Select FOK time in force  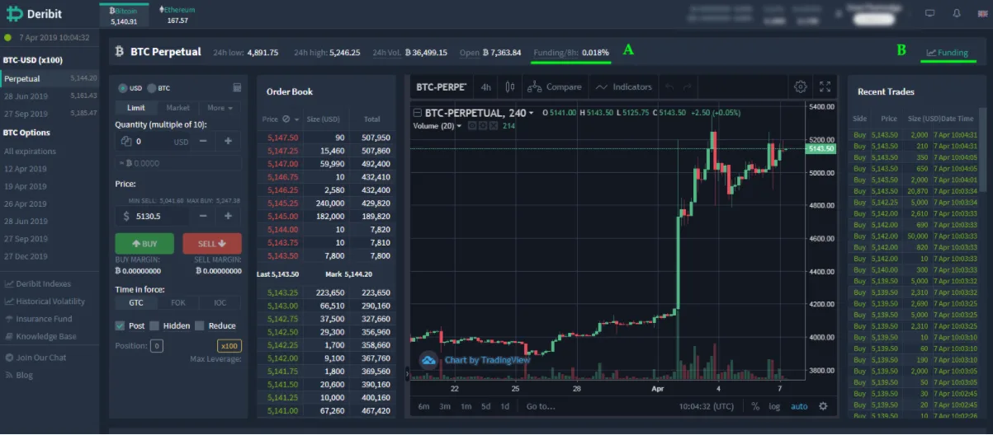point(178,302)
